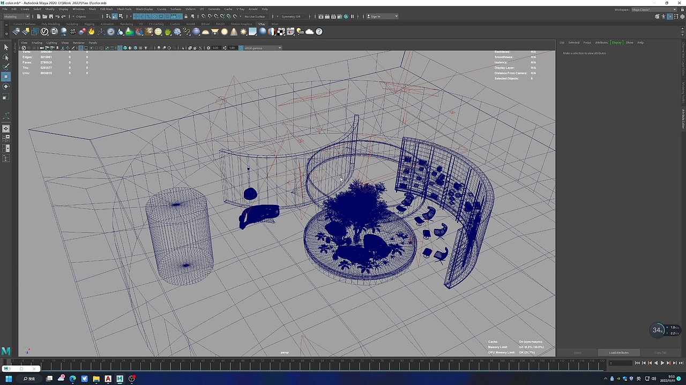Click the Windows taskbar search box
The image size is (686, 385).
(x=29, y=379)
